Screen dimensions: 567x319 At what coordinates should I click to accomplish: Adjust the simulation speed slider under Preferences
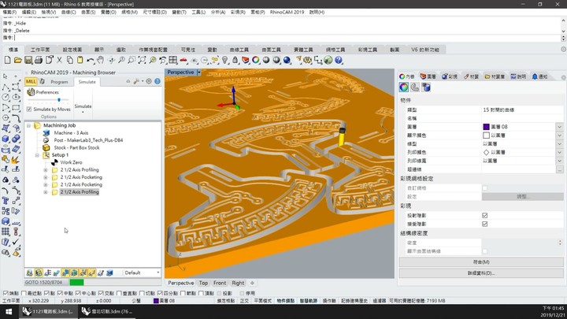[59, 100]
